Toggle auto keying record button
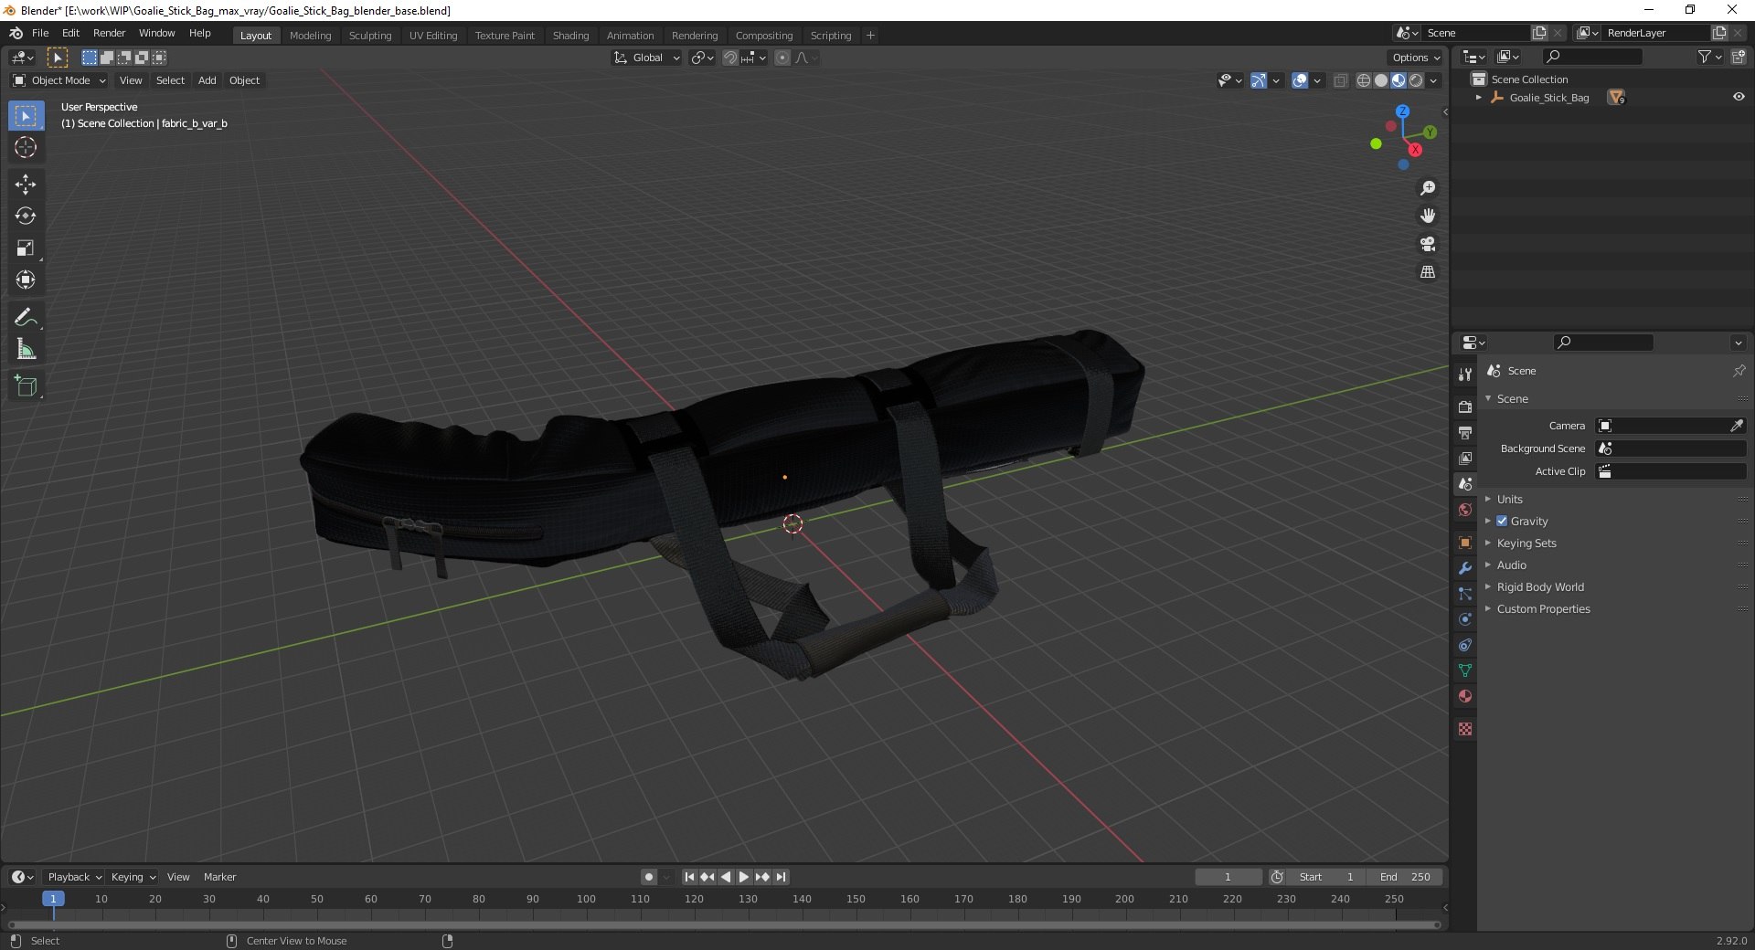Viewport: 1755px width, 950px height. click(x=649, y=877)
